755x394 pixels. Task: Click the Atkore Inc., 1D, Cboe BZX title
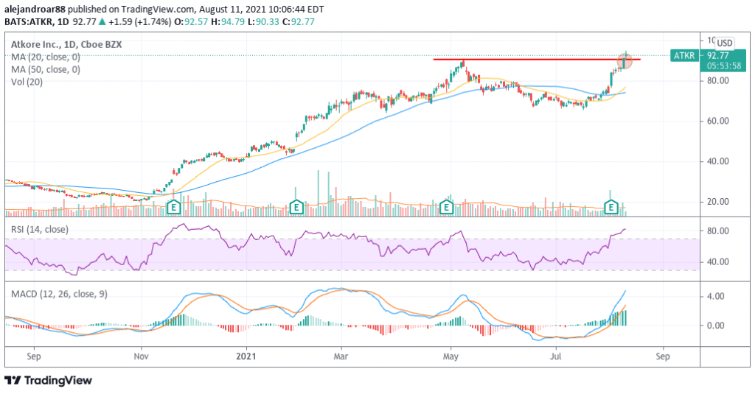click(x=66, y=44)
